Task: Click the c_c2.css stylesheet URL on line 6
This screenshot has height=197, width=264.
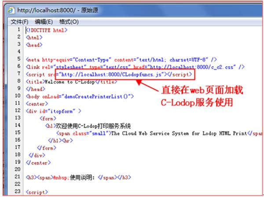Action: tap(192, 67)
